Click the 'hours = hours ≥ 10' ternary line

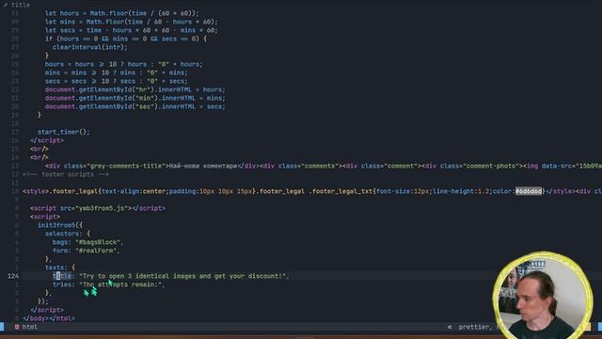click(123, 64)
